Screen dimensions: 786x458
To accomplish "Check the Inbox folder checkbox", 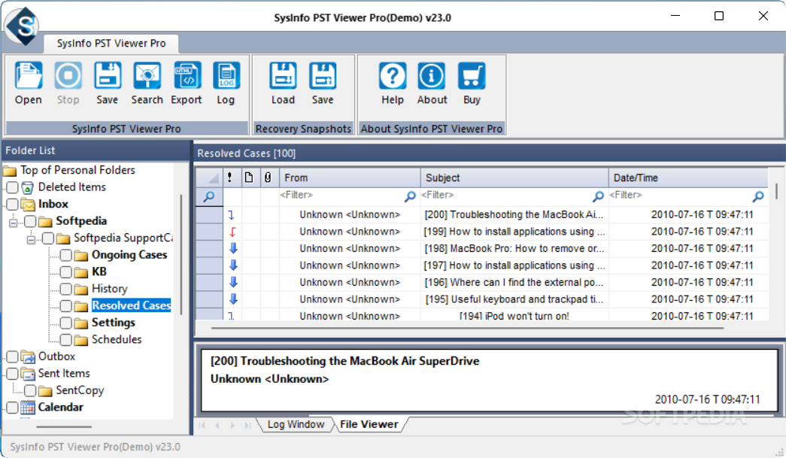I will point(13,205).
